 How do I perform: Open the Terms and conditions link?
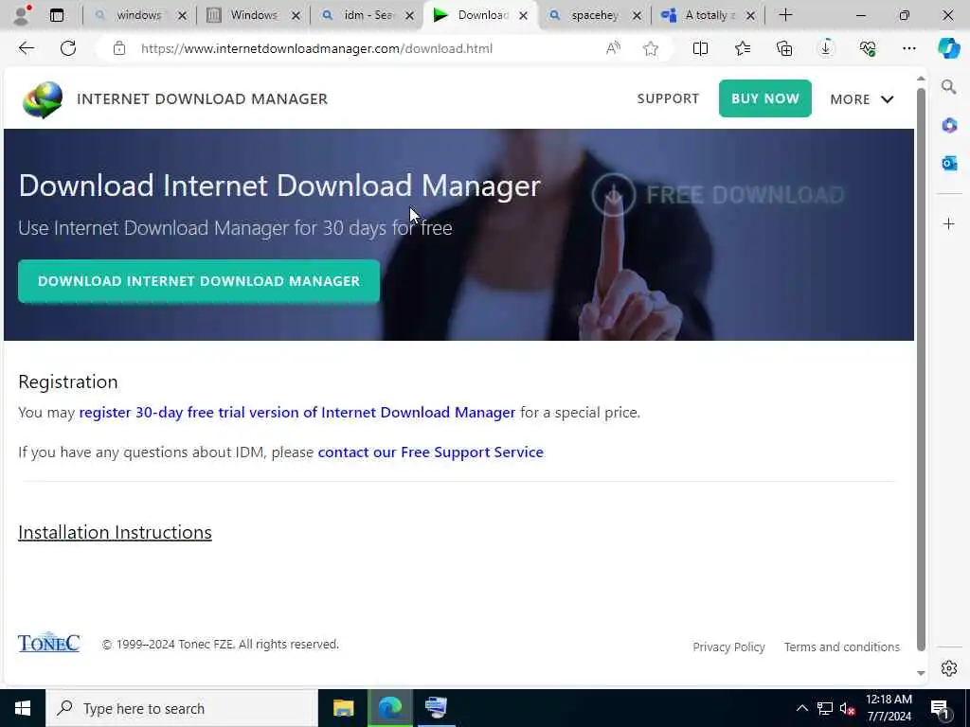pos(842,647)
